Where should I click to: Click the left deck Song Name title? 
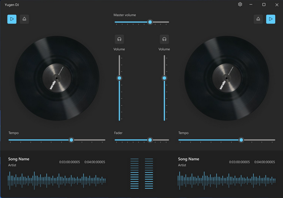[x=19, y=159]
